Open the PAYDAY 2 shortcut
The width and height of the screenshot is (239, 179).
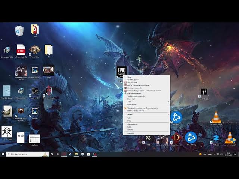tap(216, 138)
